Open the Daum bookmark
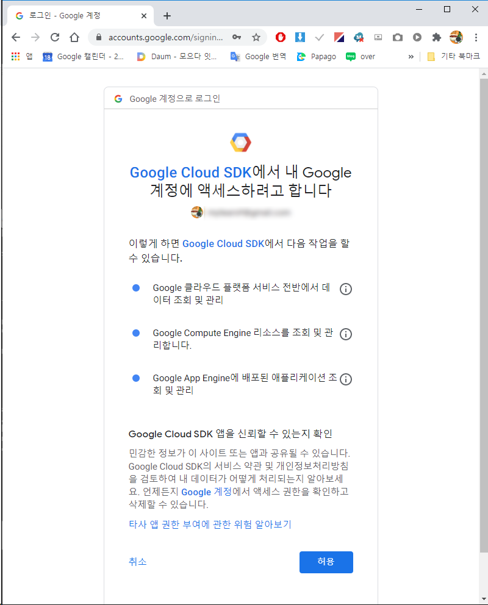Screen dimensions: 488x605 click(x=177, y=57)
